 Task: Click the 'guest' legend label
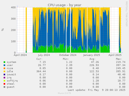click(11, 87)
